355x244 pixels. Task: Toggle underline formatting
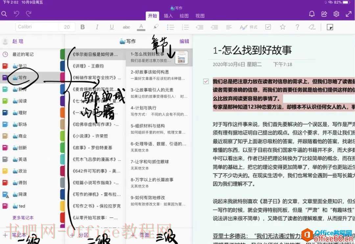click(112, 27)
